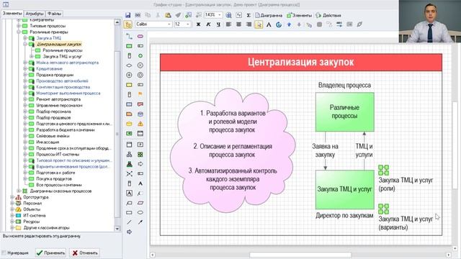Select the purple rounded shape in palette
The width and height of the screenshot is (461, 259).
tap(140, 37)
